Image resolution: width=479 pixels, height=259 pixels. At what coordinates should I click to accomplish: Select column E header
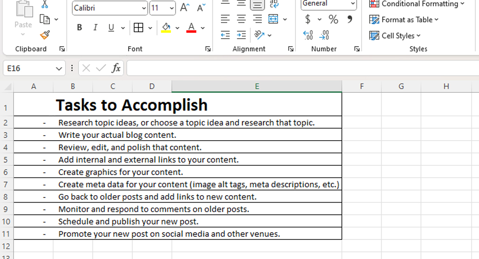(257, 87)
